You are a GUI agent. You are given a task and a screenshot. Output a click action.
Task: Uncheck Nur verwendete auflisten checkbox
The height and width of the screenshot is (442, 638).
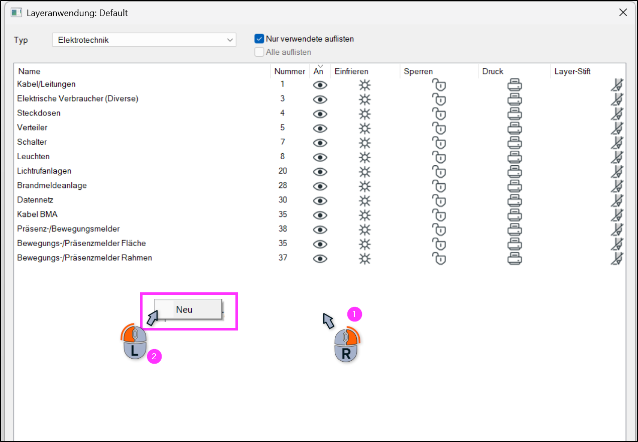260,39
